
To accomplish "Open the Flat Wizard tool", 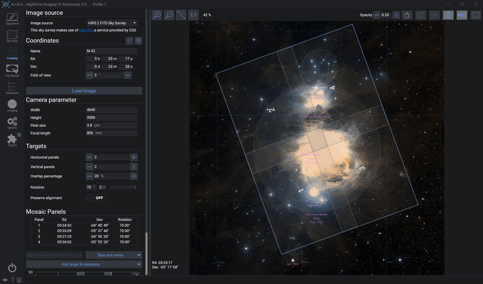I will 12,71.
